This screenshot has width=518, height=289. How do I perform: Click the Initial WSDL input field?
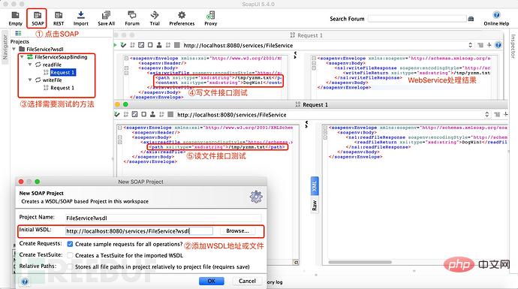coord(139,231)
